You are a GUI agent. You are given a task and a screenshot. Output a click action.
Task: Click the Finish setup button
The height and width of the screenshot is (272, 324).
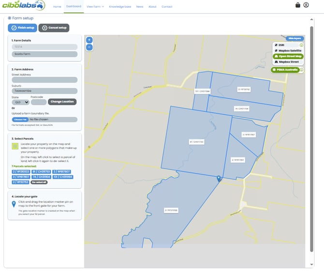click(x=22, y=28)
